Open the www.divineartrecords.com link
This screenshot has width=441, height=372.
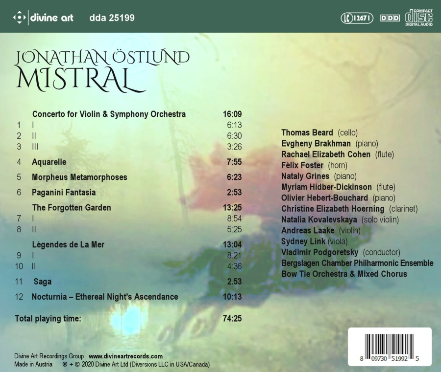[126, 356]
